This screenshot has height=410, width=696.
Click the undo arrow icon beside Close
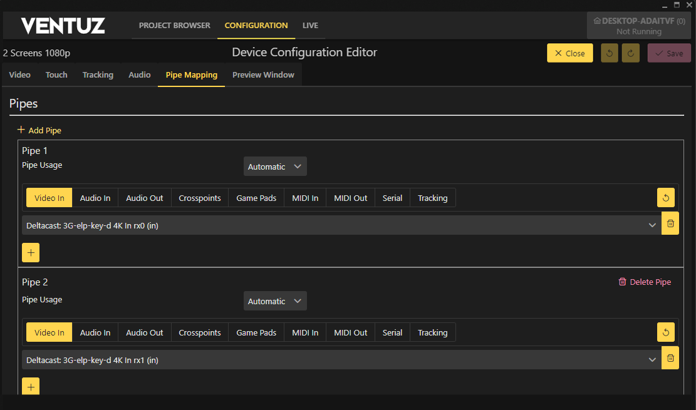click(610, 53)
